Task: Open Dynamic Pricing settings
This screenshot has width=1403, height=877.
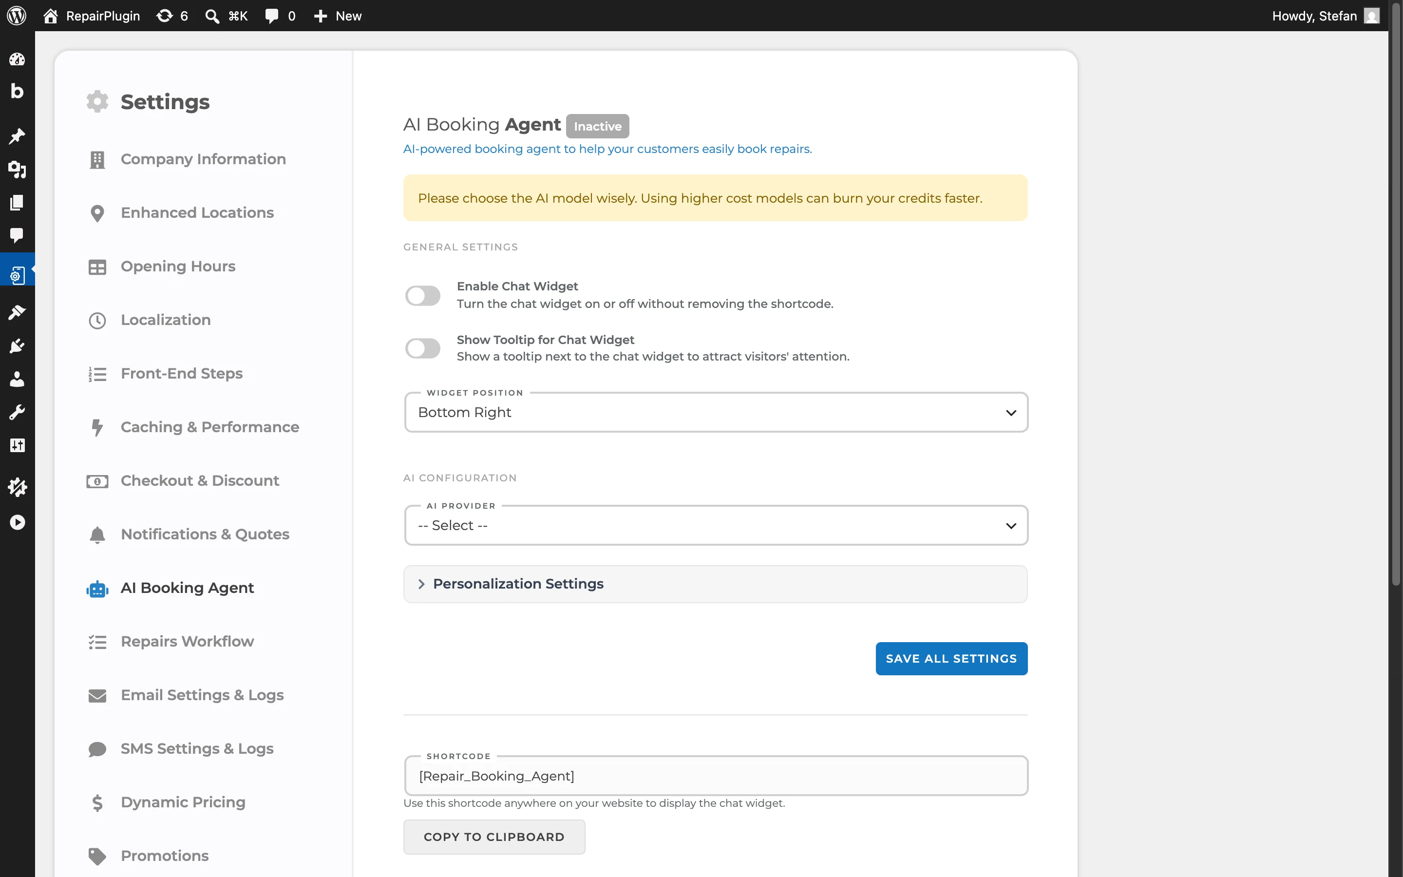Action: tap(183, 803)
